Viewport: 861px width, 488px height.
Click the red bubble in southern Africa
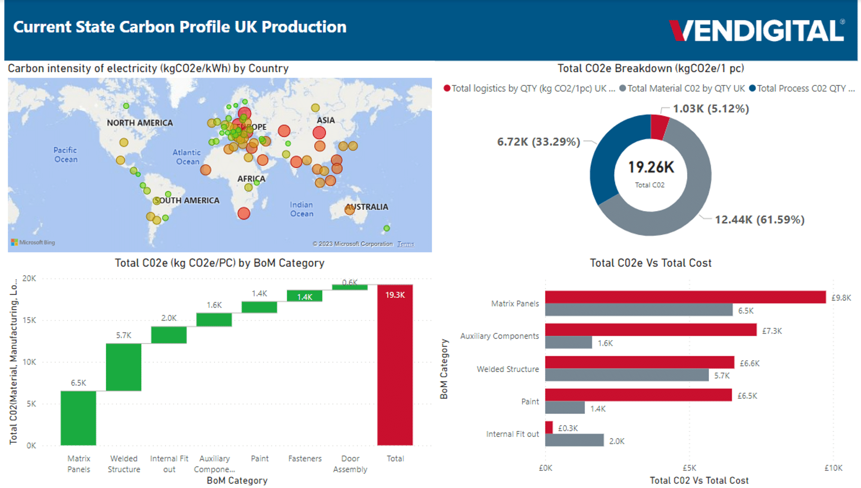(243, 213)
